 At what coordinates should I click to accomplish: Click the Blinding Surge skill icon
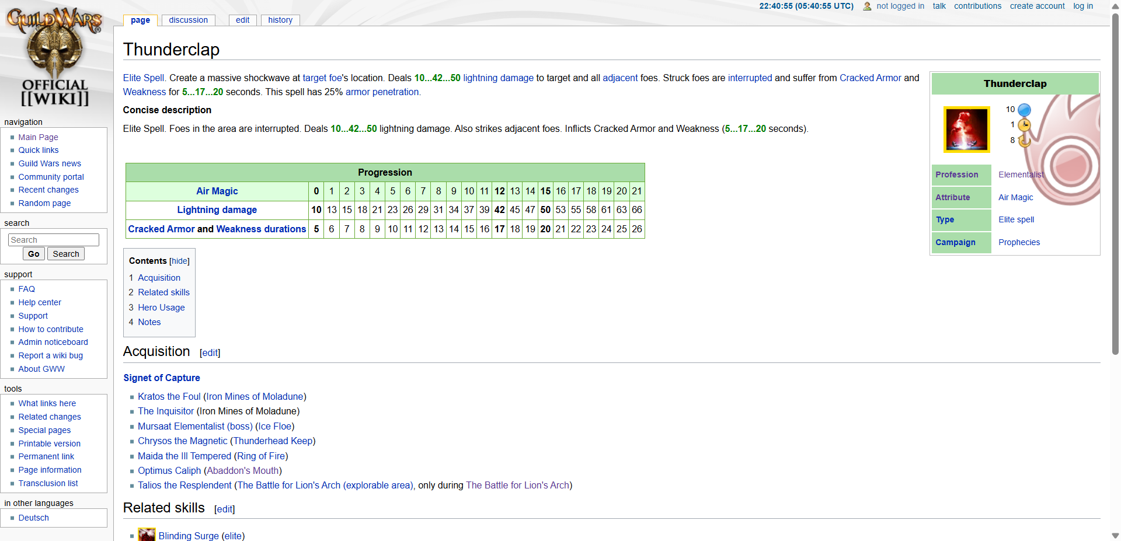click(147, 535)
